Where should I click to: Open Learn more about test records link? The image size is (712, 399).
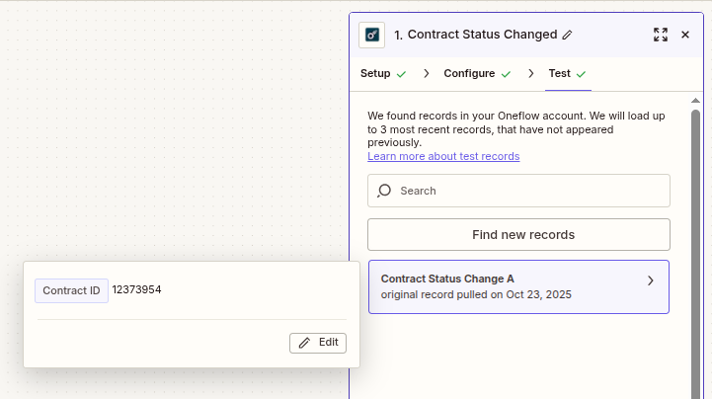(x=443, y=156)
